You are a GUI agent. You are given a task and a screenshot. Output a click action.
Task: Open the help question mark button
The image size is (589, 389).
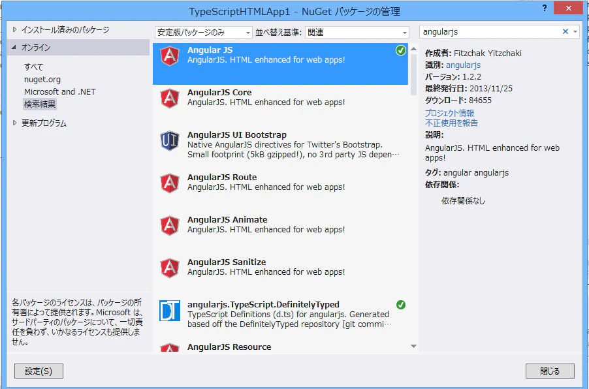point(545,8)
